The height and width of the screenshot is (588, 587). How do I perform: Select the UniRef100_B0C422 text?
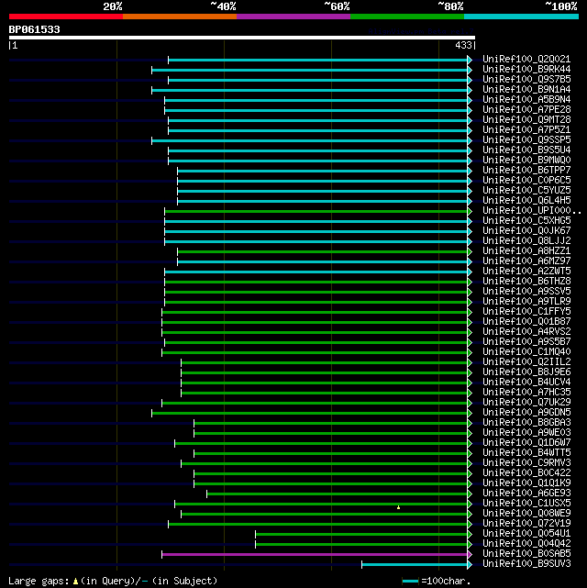526,472
